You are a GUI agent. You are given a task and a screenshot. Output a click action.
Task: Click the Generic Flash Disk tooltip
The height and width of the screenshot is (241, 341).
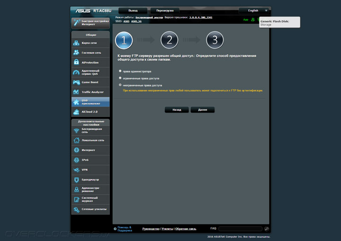(280, 22)
